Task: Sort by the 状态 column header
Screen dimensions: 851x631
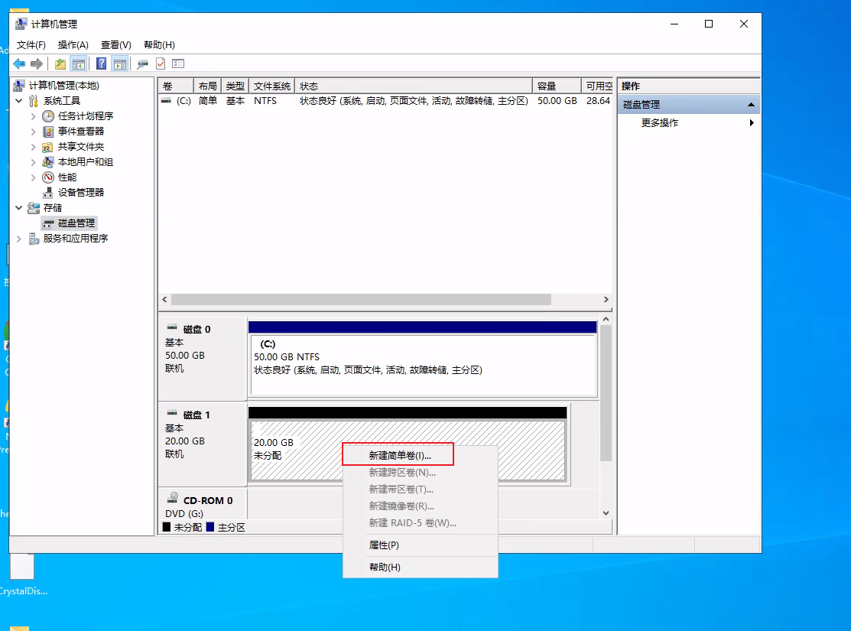Action: [x=414, y=86]
